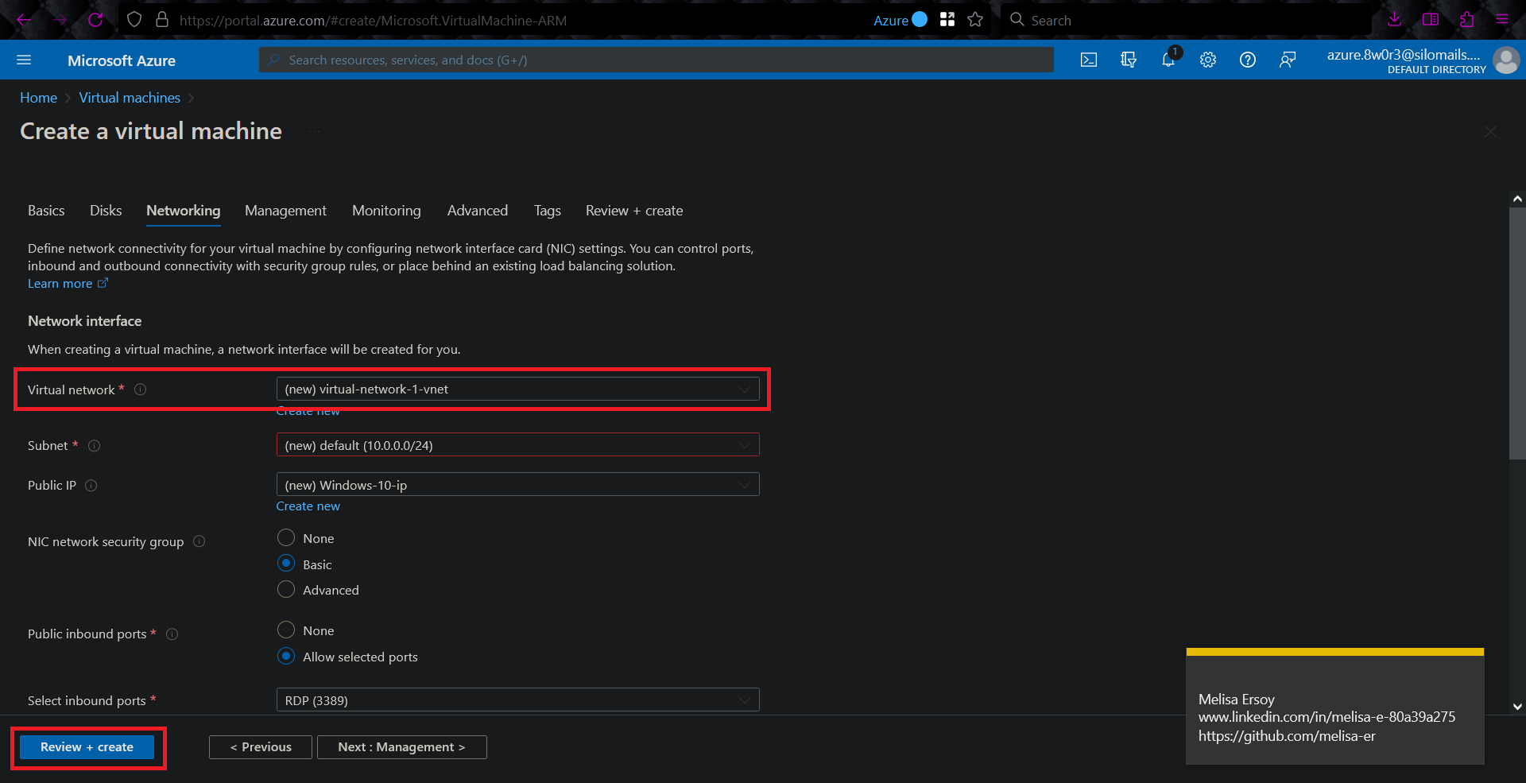The width and height of the screenshot is (1526, 783).
Task: Click Create new under Public IP
Action: tap(308, 506)
